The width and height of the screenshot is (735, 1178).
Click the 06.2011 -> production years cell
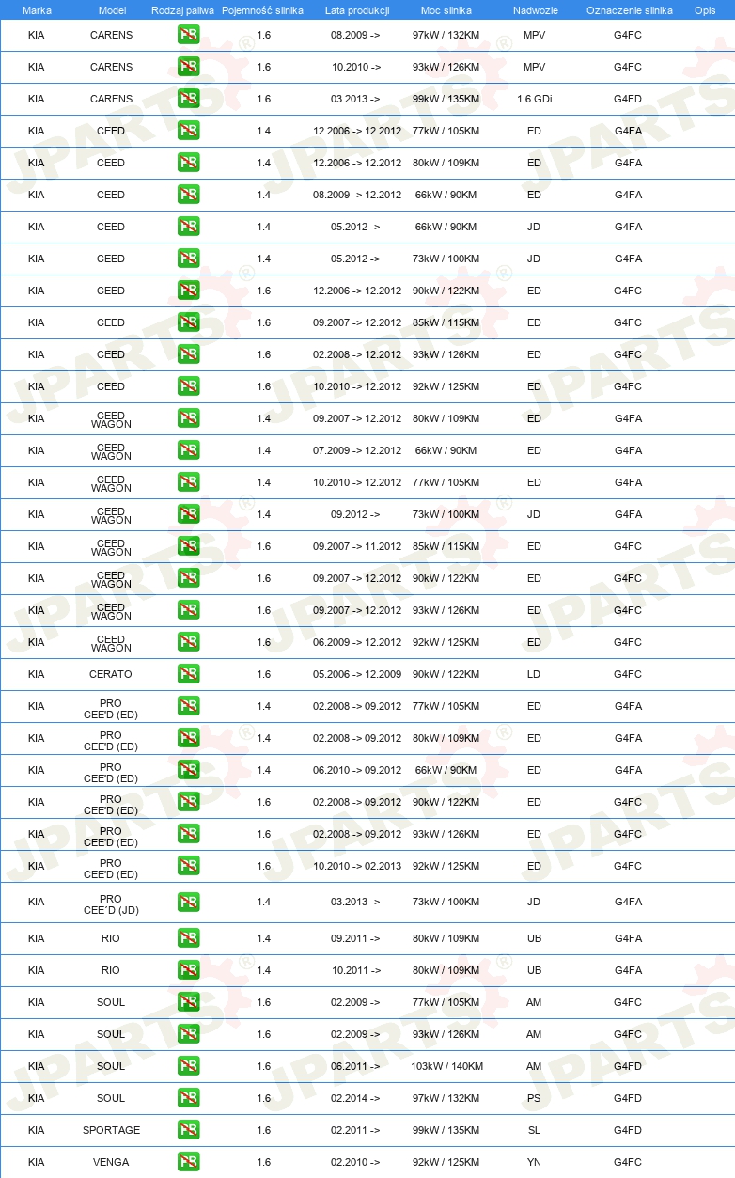[x=355, y=1066]
